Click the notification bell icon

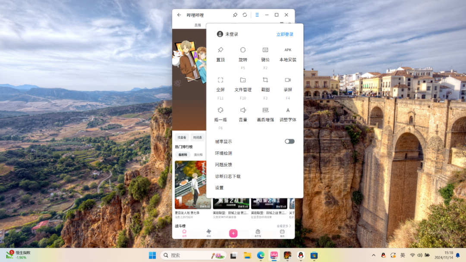coord(458,255)
